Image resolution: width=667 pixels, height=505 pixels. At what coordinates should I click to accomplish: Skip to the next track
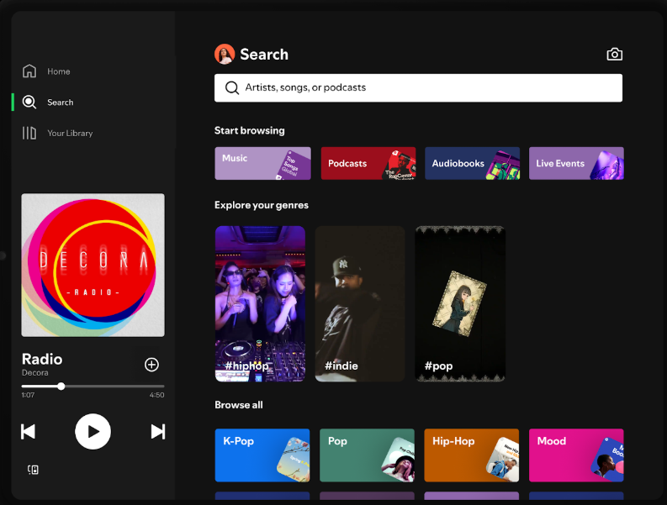click(x=157, y=431)
